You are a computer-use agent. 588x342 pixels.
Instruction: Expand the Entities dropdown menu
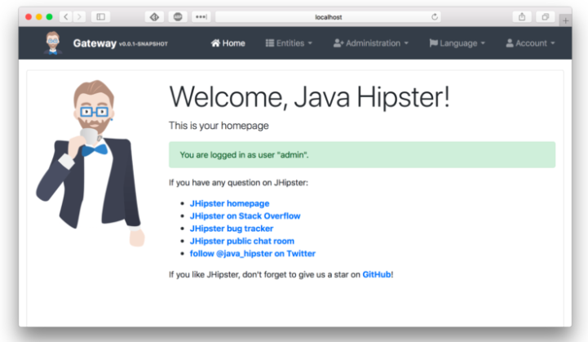[289, 43]
